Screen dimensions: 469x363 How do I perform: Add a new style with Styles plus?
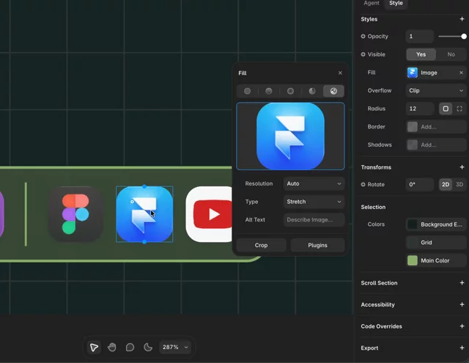[x=462, y=19]
